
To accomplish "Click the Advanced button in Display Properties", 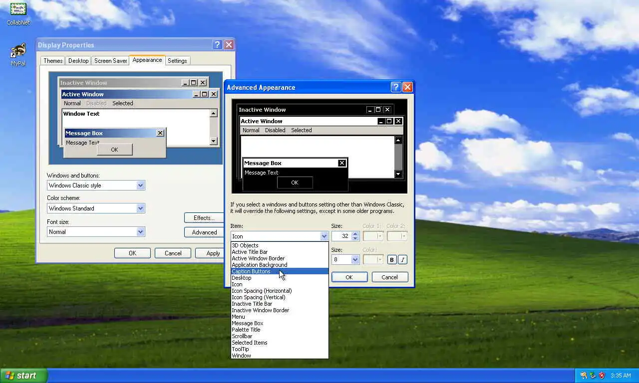I will coord(204,232).
